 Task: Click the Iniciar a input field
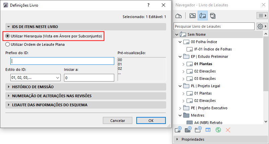(x=89, y=78)
